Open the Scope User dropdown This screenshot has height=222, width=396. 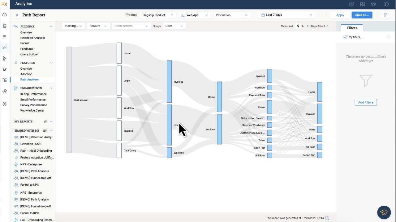pos(174,26)
